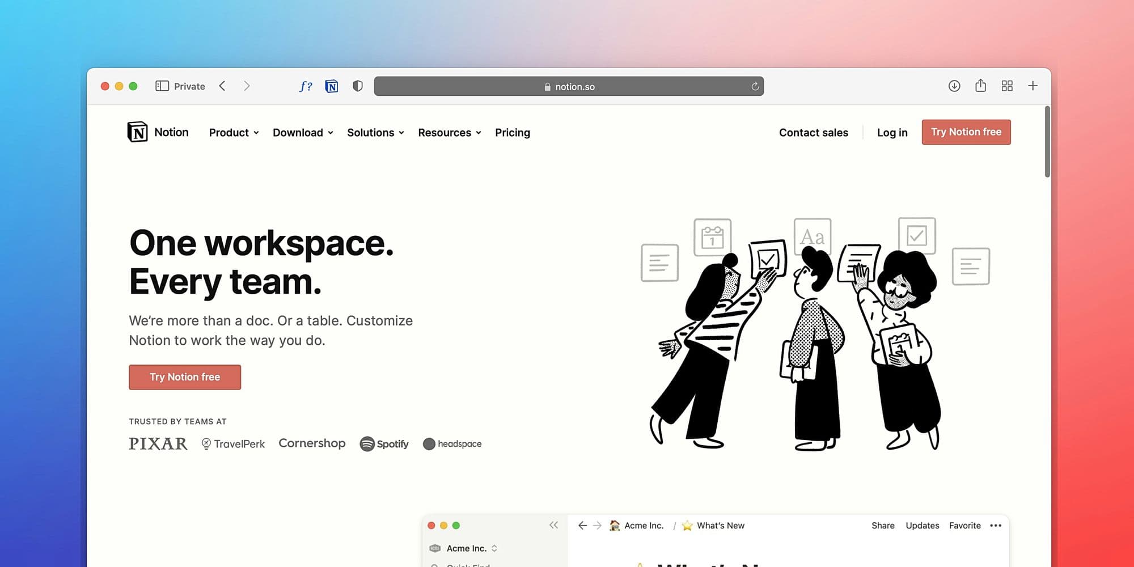Screen dimensions: 1134x567
Task: Click the page's vertical scrollbar
Action: pyautogui.click(x=1047, y=142)
